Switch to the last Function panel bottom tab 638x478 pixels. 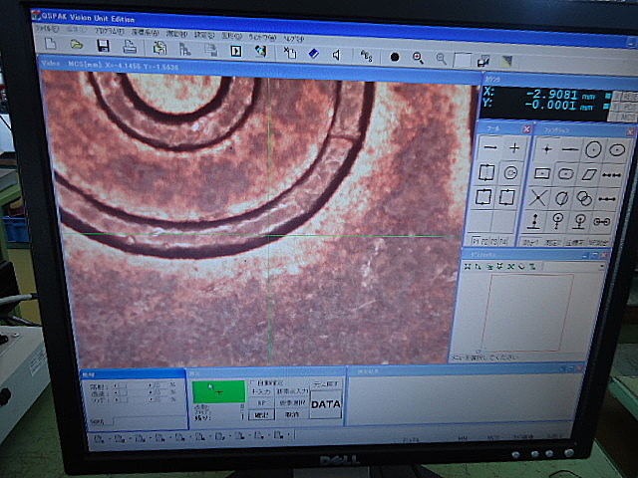coord(598,243)
